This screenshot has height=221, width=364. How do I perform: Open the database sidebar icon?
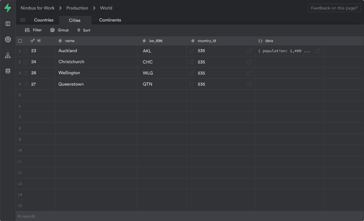point(8,71)
